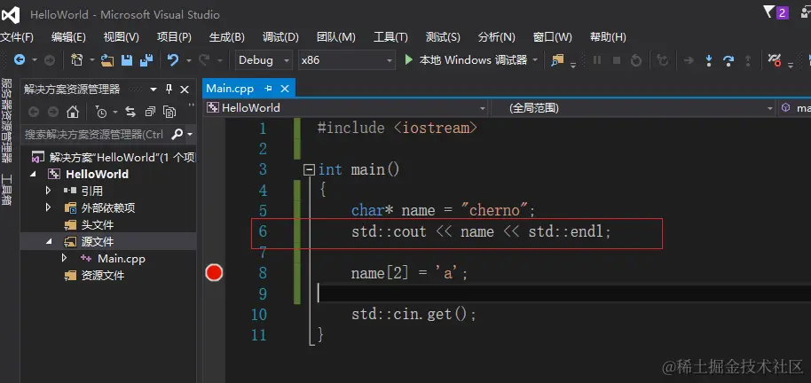Click the Stop Debugging square icon

617,60
